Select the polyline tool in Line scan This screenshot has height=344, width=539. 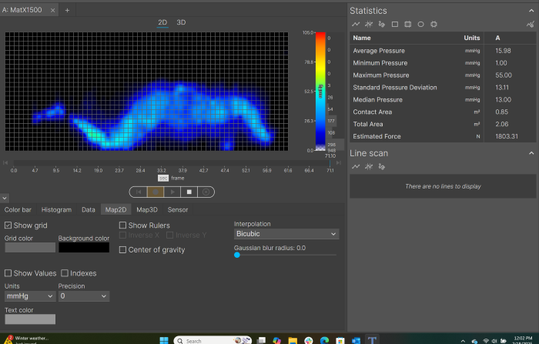356,166
